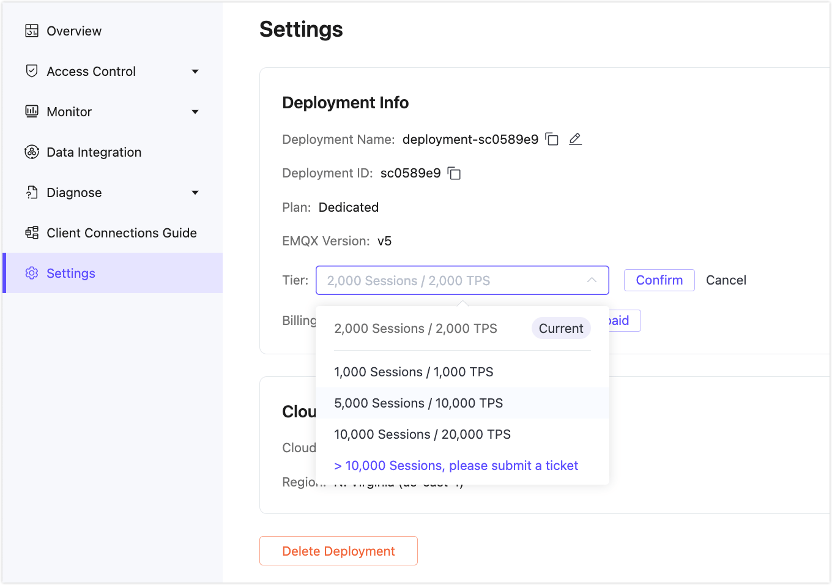Pick 10,000 Sessions / 20,000 TPS tier

[422, 434]
